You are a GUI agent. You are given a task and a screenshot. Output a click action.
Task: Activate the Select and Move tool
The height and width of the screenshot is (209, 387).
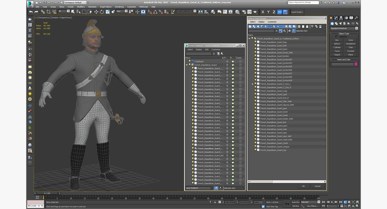pos(96,12)
